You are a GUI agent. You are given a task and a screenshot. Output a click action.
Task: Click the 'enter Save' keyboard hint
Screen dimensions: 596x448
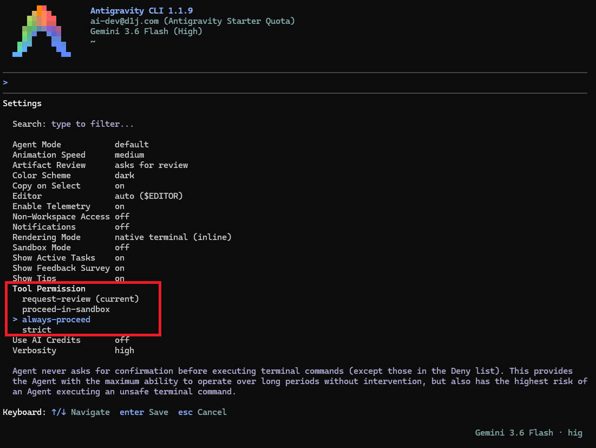pyautogui.click(x=144, y=412)
